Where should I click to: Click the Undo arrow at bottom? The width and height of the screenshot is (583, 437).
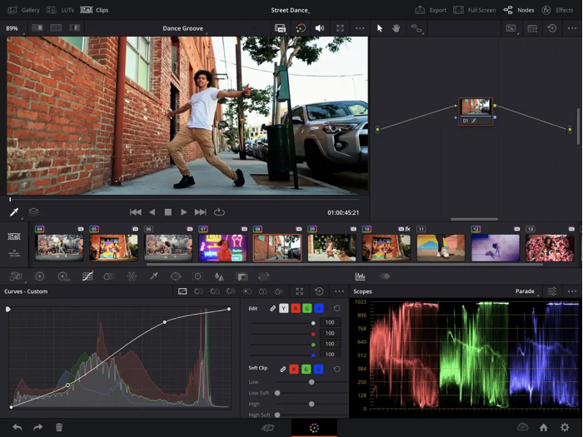(x=17, y=427)
